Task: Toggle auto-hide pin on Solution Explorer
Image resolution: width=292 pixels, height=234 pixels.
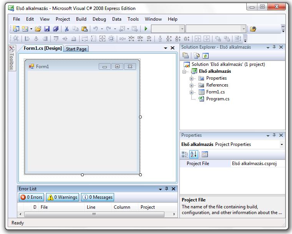Action: pos(274,47)
